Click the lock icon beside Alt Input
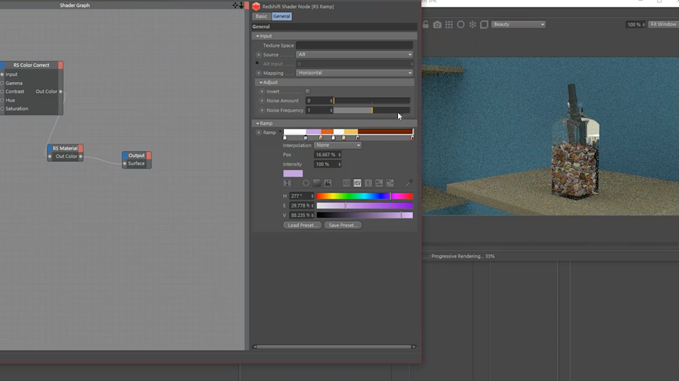Image resolution: width=679 pixels, height=381 pixels. 257,63
